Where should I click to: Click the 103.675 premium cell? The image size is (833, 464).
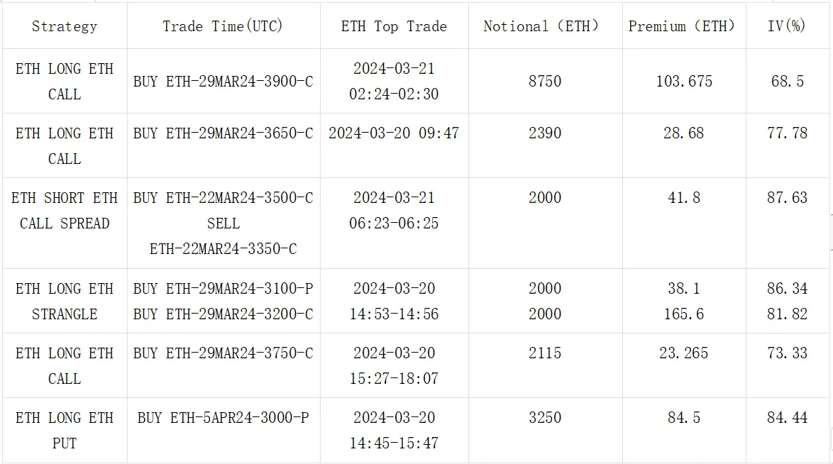coord(683,82)
